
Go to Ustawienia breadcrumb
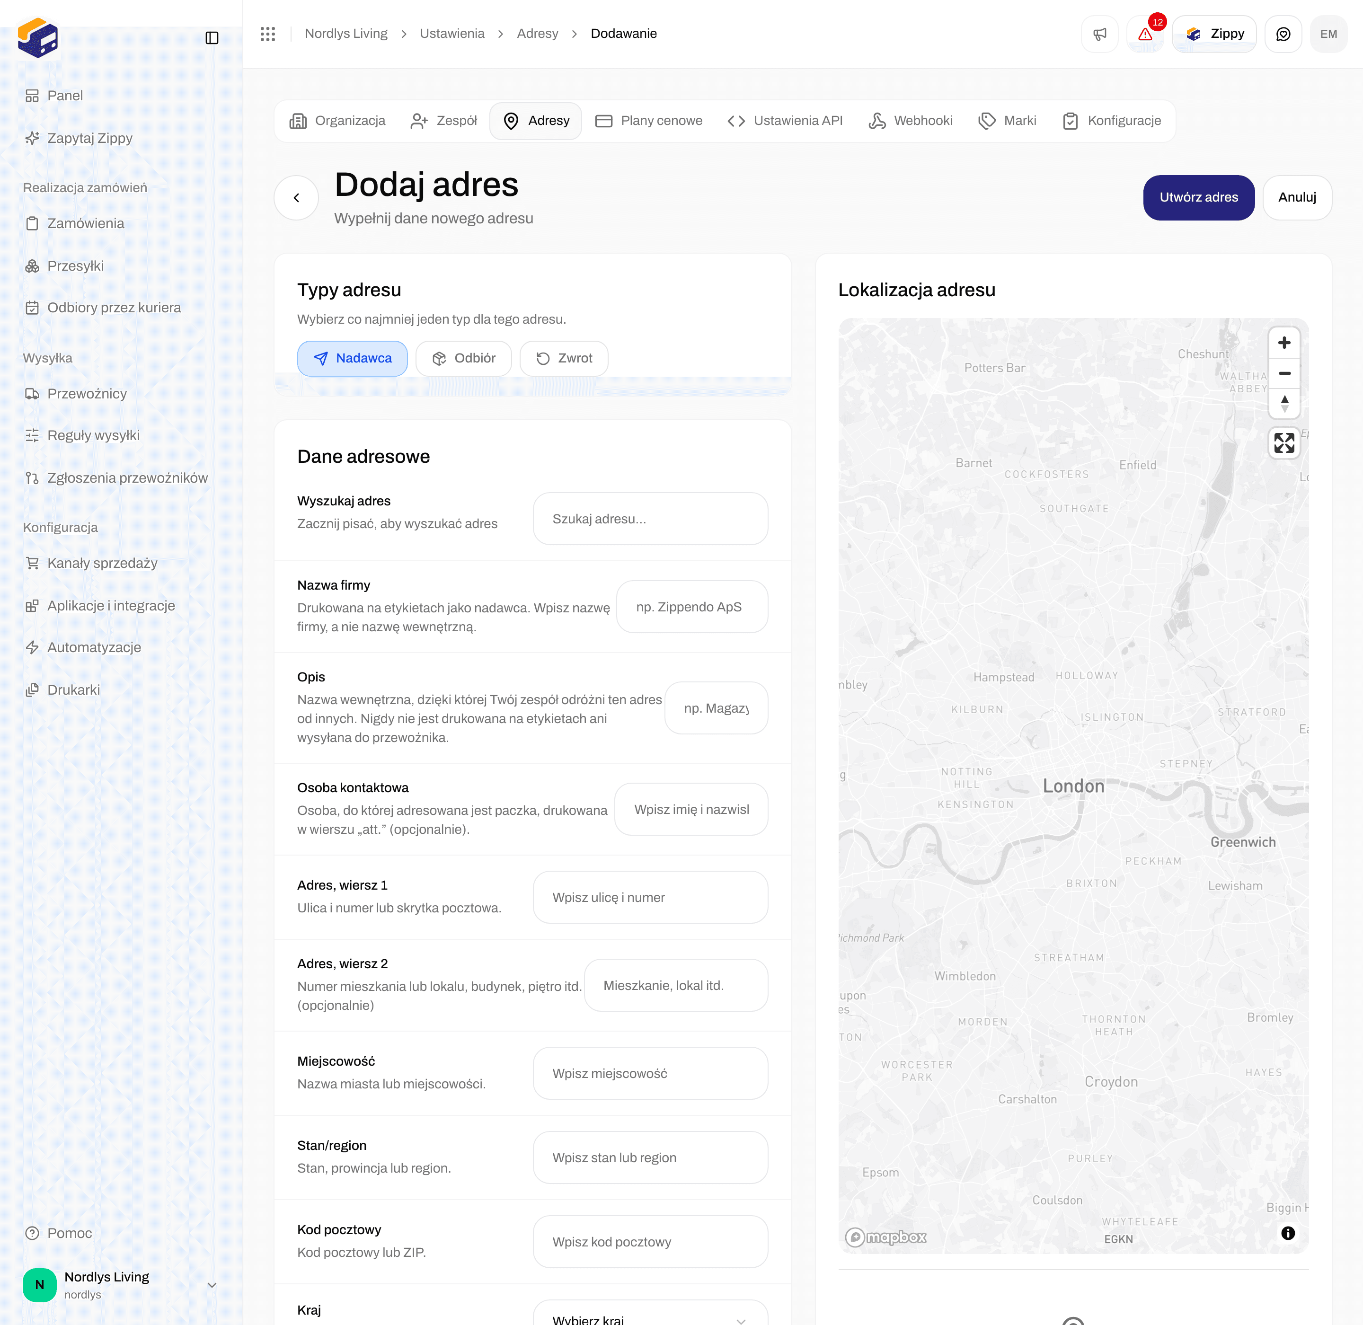pos(452,34)
